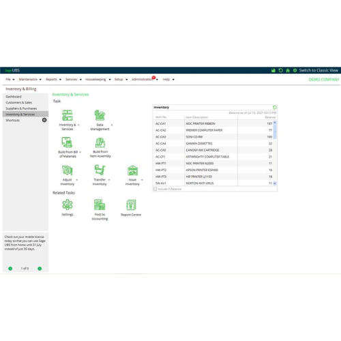The width and height of the screenshot is (341, 341).
Task: Click the refresh icon in title bar
Action: point(280,70)
